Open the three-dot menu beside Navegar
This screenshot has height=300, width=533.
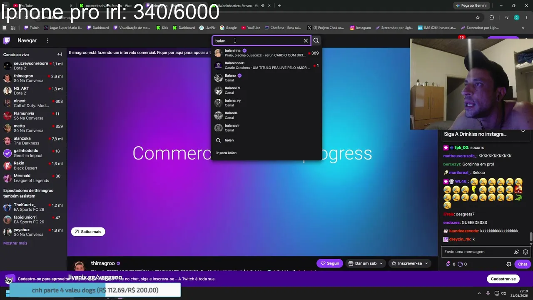point(47,40)
